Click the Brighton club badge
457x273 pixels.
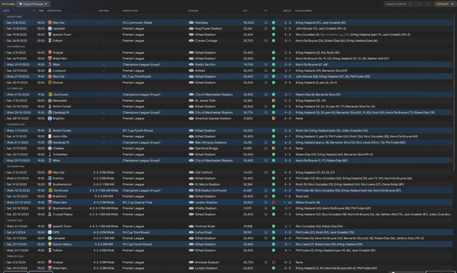pyautogui.click(x=50, y=119)
